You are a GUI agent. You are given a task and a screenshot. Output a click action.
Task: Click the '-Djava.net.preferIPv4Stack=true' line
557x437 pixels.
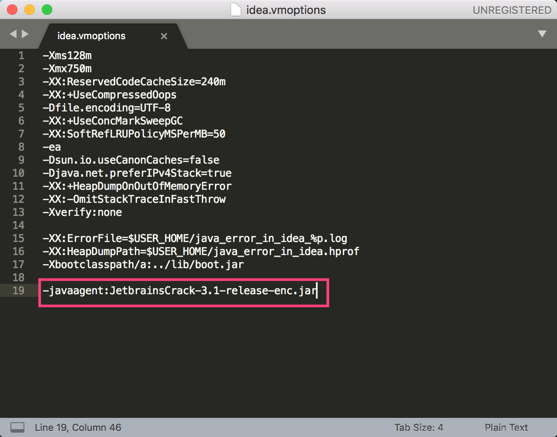(137, 173)
